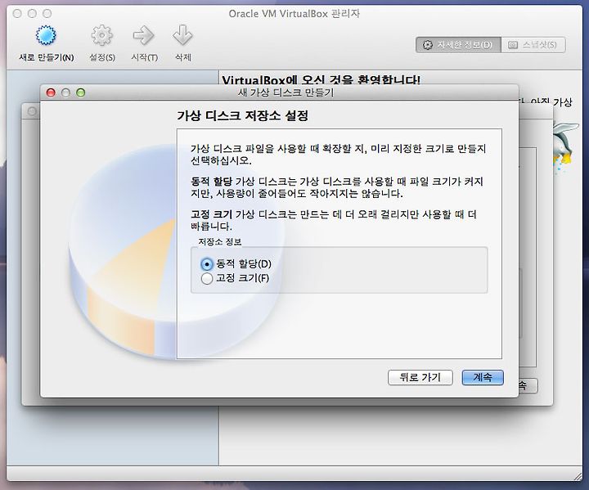
Task: Switch to 스냅샷(S) view
Action: (x=533, y=45)
